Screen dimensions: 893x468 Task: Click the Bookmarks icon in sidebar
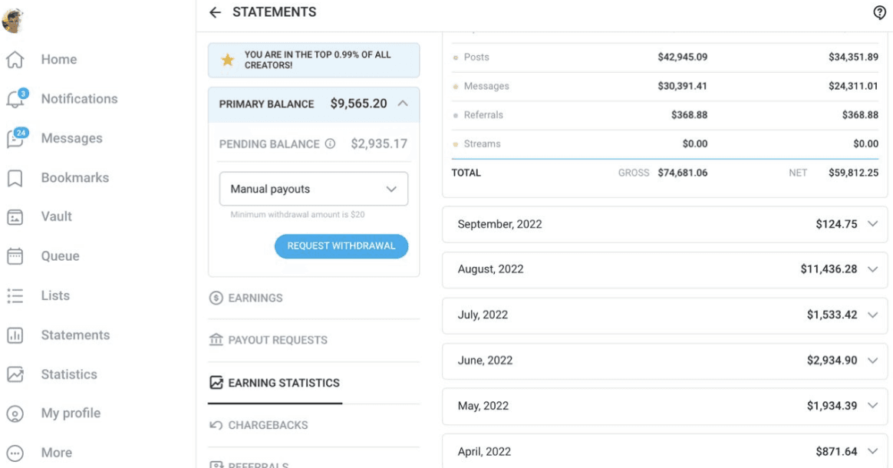[15, 178]
